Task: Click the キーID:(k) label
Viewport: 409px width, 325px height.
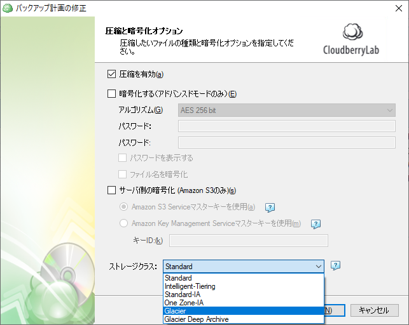Action: click(x=148, y=241)
